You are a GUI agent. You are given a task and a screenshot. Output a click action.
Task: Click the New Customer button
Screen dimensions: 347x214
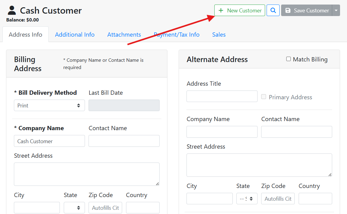240,11
